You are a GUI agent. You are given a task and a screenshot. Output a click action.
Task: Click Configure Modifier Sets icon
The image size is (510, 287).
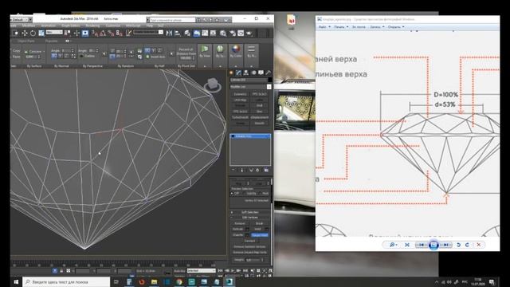point(266,170)
